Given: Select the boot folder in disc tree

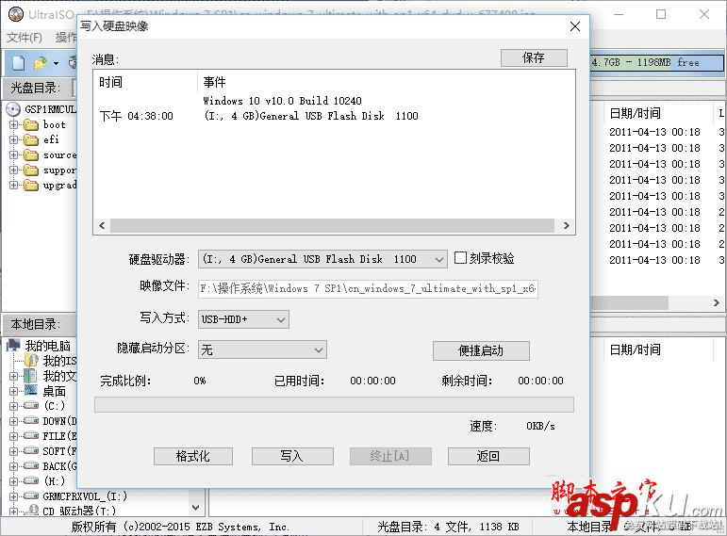Looking at the screenshot, I should point(31,124).
